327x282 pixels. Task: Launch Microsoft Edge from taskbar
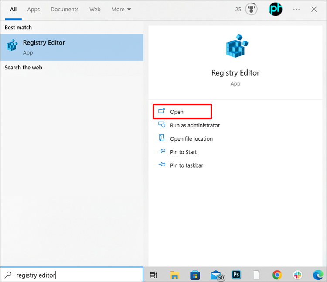[x=318, y=275]
